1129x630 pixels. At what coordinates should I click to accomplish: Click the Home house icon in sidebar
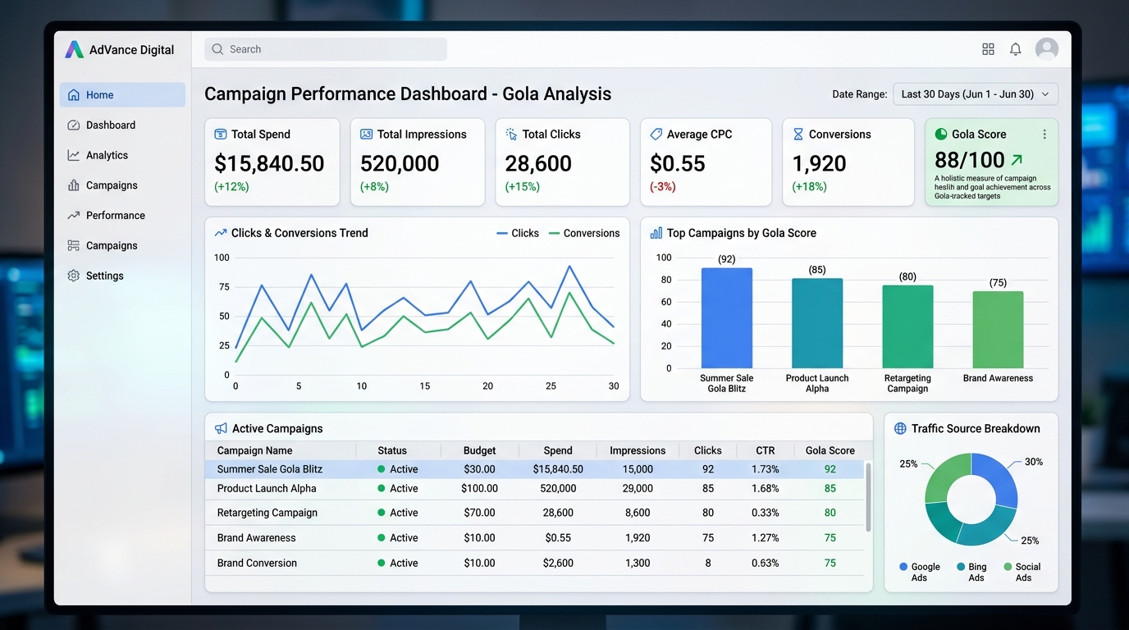point(74,95)
